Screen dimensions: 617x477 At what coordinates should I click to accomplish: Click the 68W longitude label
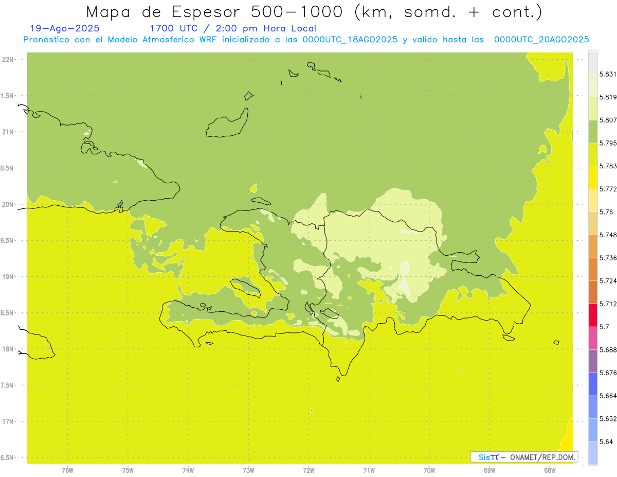tap(550, 470)
